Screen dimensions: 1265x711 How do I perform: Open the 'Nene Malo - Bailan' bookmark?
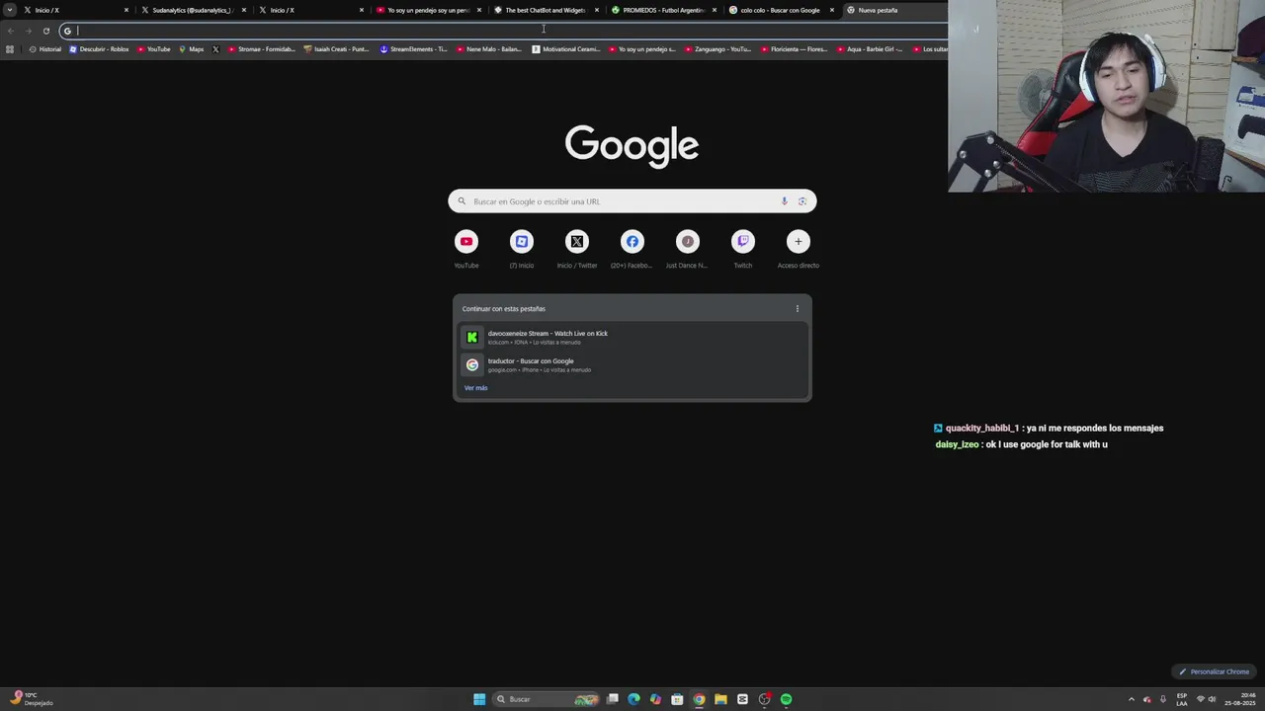click(x=488, y=48)
